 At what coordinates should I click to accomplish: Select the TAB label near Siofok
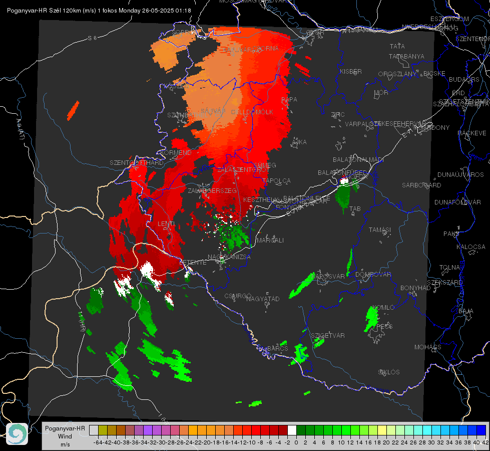tap(355, 208)
